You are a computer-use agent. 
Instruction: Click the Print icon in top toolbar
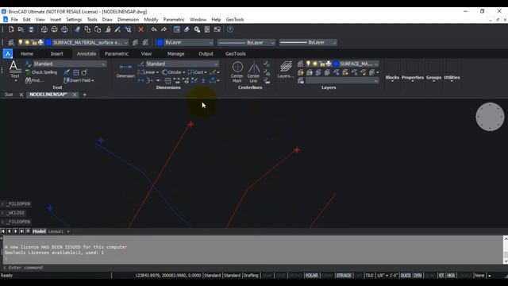pos(44,29)
